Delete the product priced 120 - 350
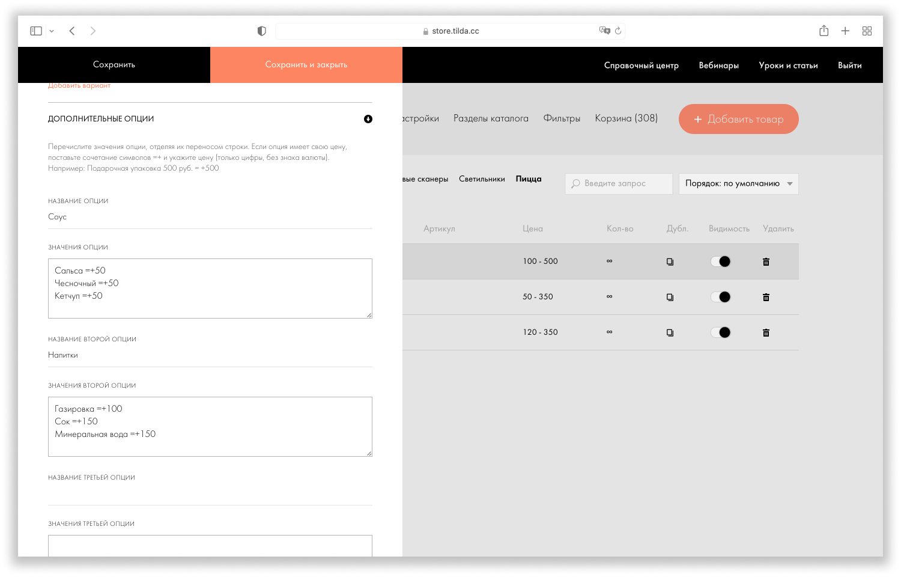Viewport: 901px width, 577px height. coord(766,332)
